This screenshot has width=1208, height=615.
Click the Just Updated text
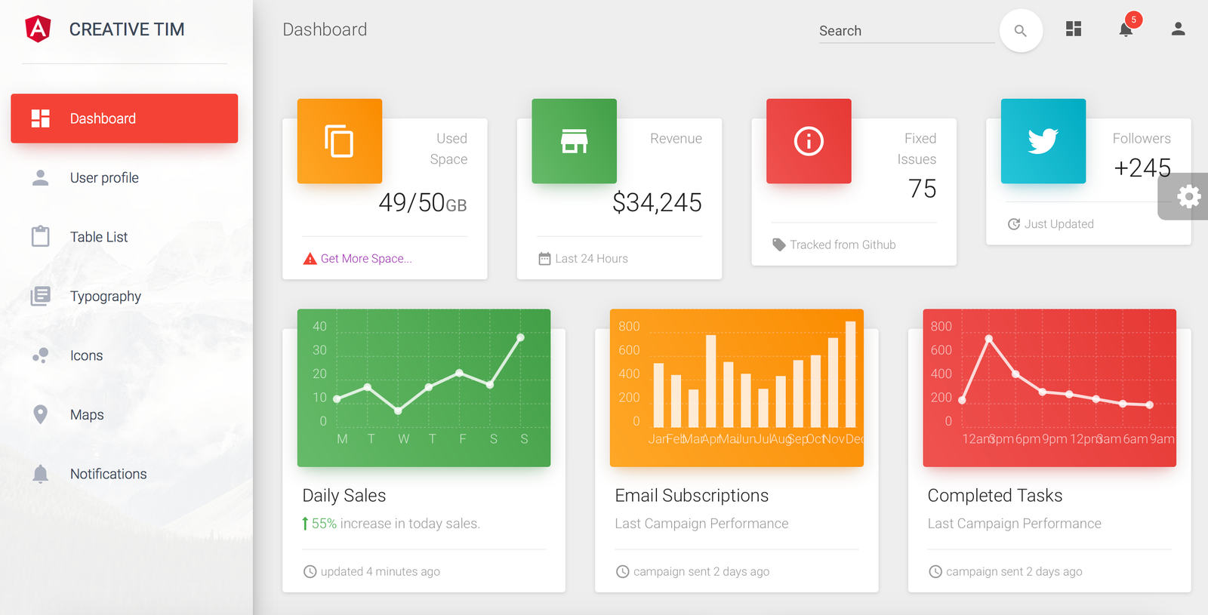[x=1059, y=224]
